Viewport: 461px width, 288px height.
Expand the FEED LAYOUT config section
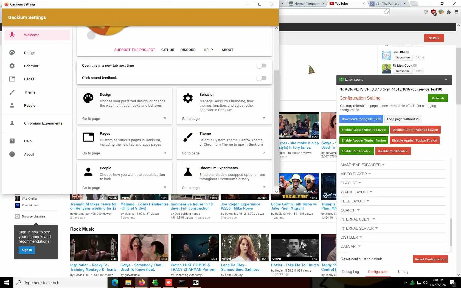click(355, 201)
